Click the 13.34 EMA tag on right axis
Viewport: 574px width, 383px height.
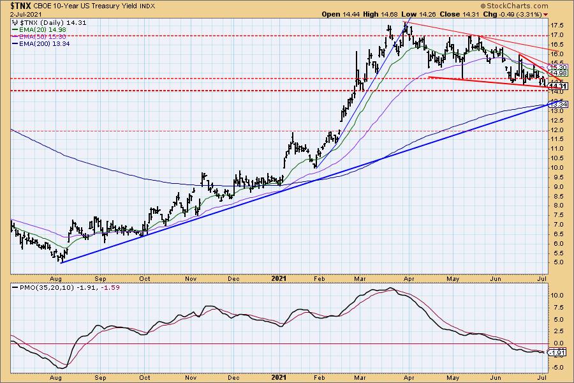[558, 105]
